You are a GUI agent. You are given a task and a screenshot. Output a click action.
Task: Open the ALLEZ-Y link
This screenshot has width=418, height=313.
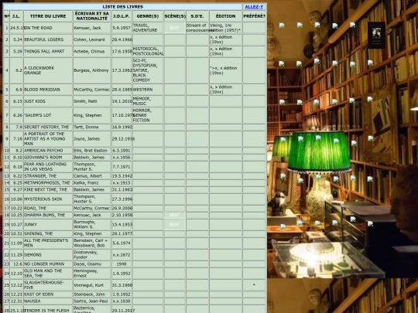254,7
